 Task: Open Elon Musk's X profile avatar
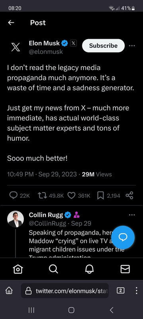coord(15,47)
